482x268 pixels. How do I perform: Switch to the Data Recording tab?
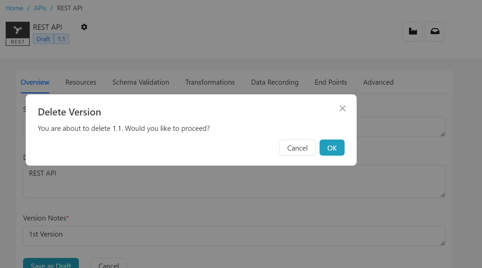275,82
